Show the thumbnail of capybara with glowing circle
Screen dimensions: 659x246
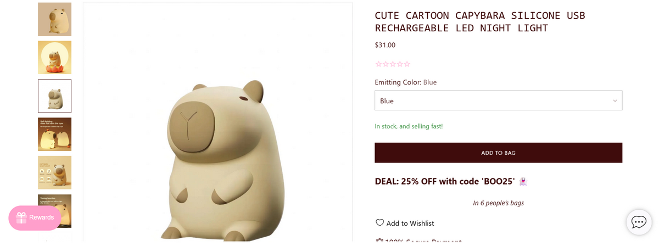pos(54,58)
